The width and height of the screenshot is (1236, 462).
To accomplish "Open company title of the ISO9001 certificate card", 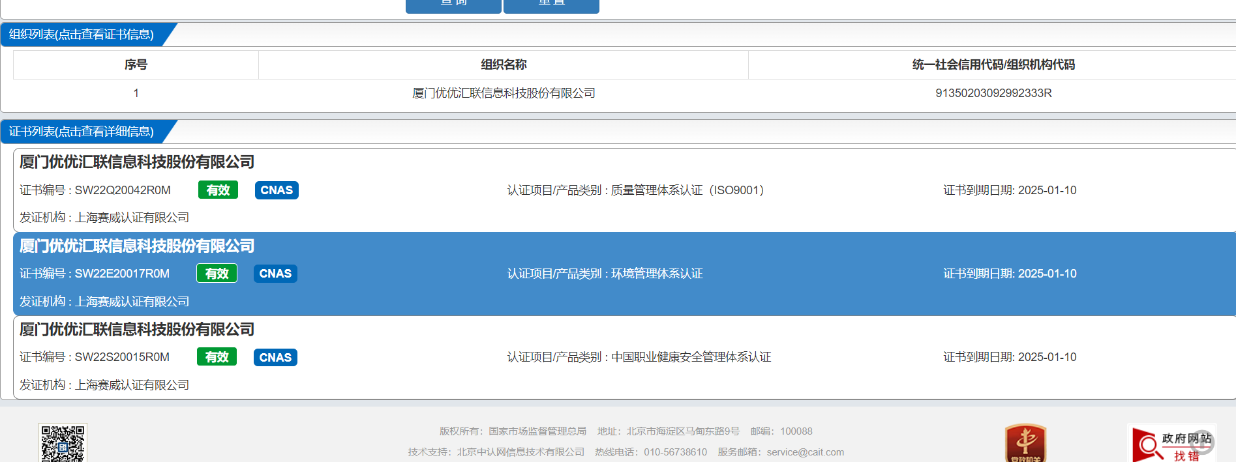I will (x=137, y=162).
